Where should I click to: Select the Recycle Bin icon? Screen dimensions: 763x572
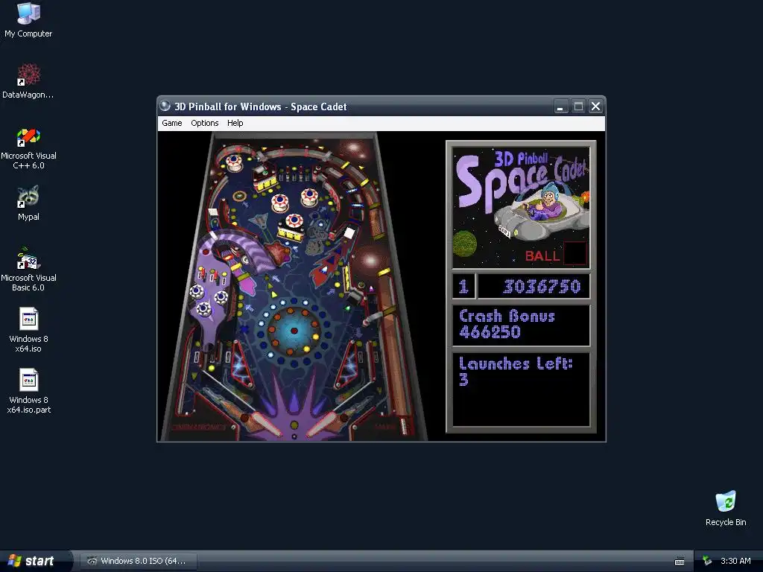726,509
